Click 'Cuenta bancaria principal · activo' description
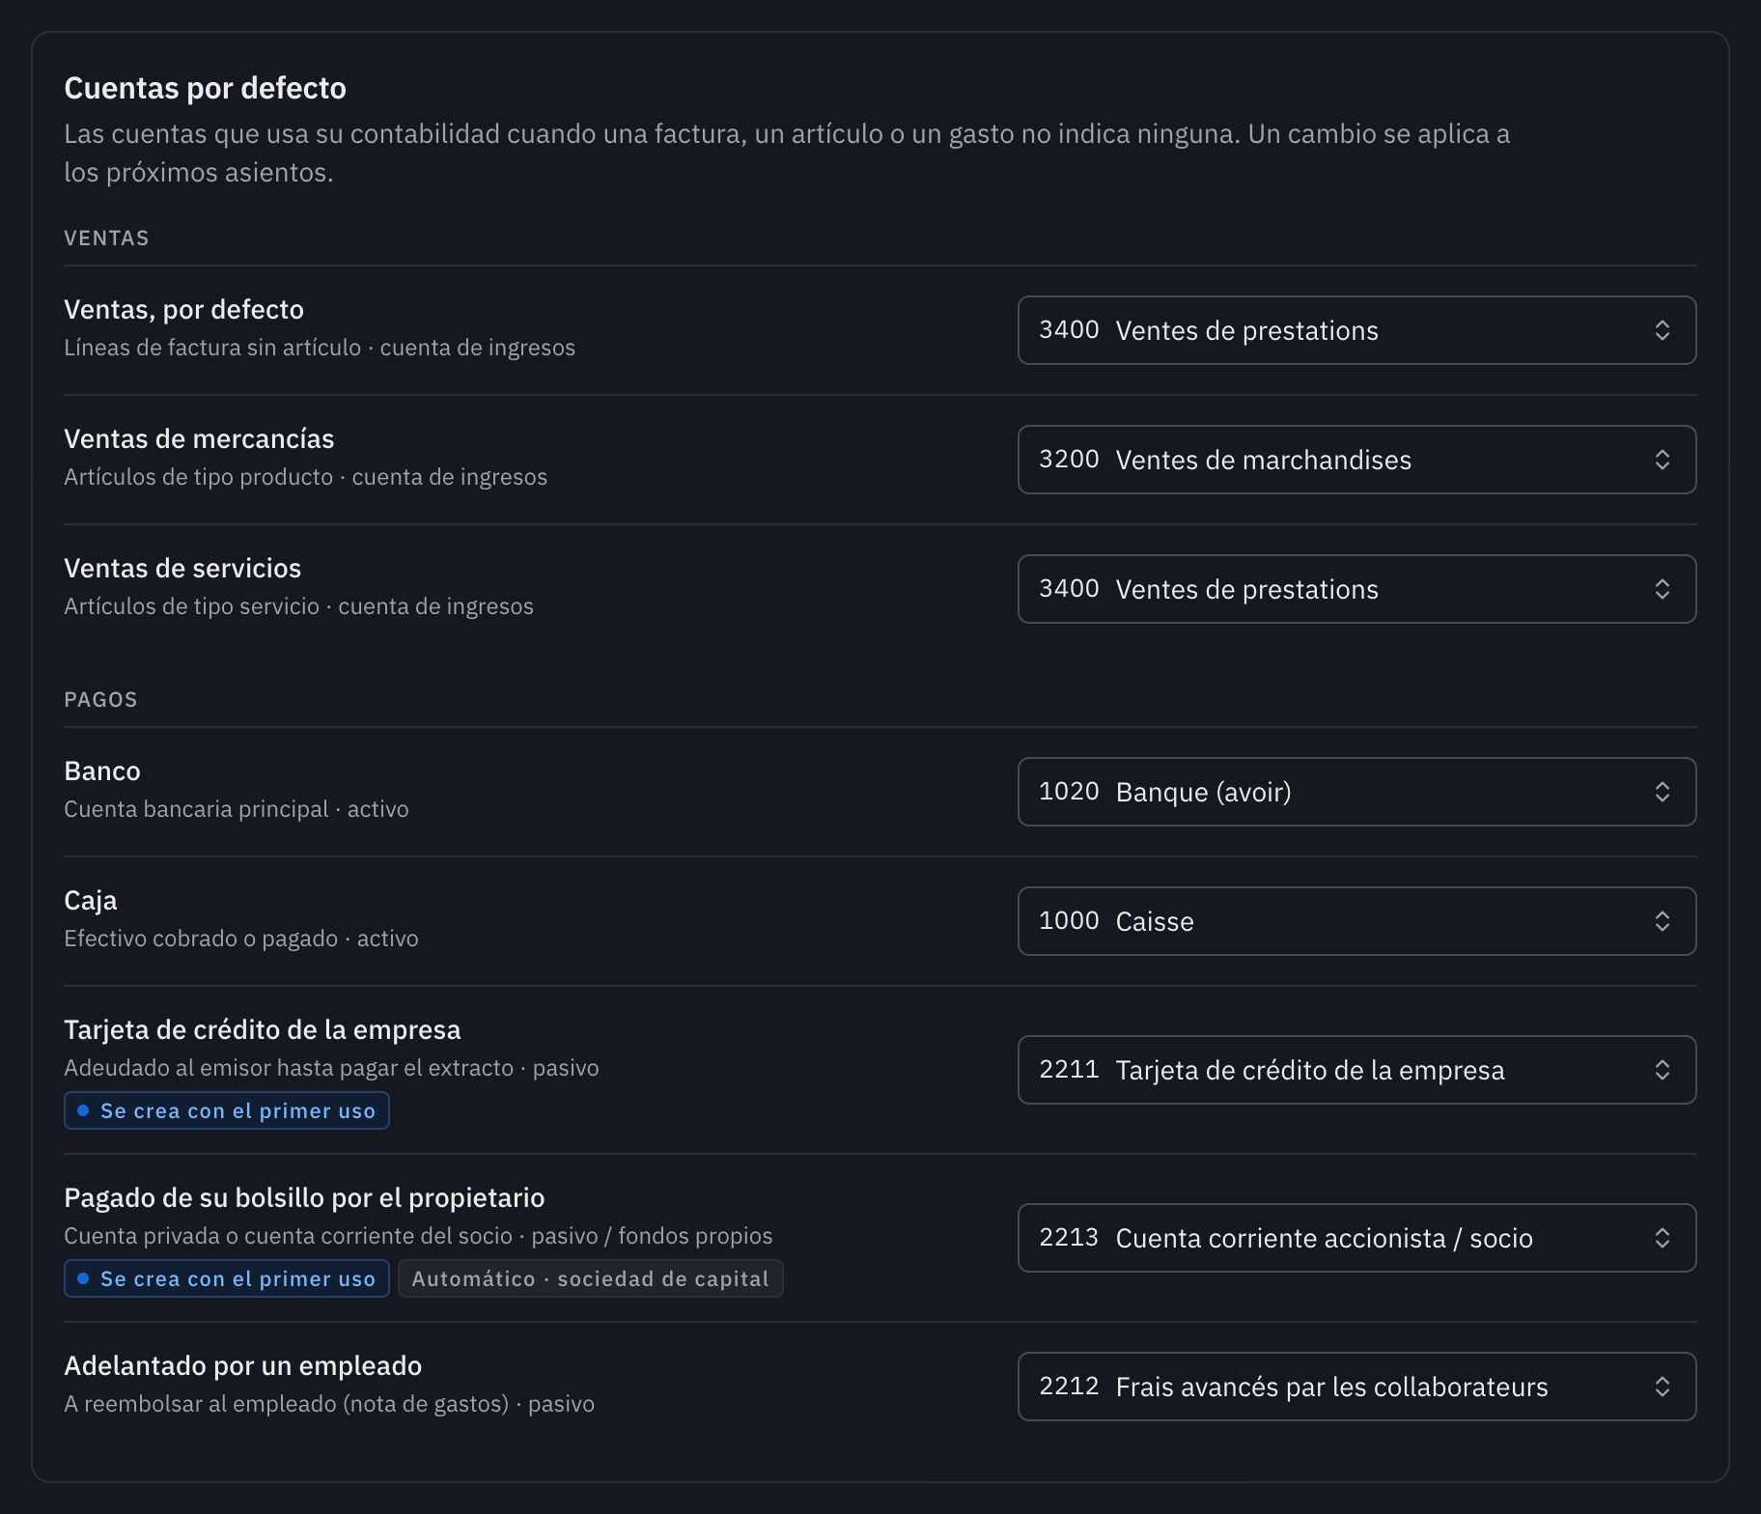 tap(237, 809)
